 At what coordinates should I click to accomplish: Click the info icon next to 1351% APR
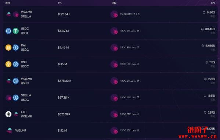(205, 96)
